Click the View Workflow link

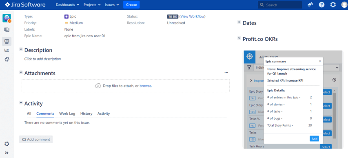point(193,16)
